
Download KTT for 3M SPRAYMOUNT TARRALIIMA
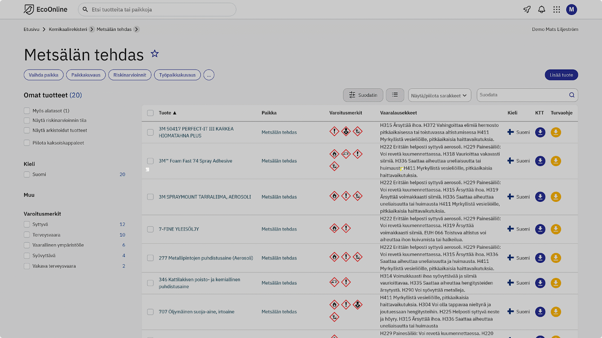pos(540,197)
